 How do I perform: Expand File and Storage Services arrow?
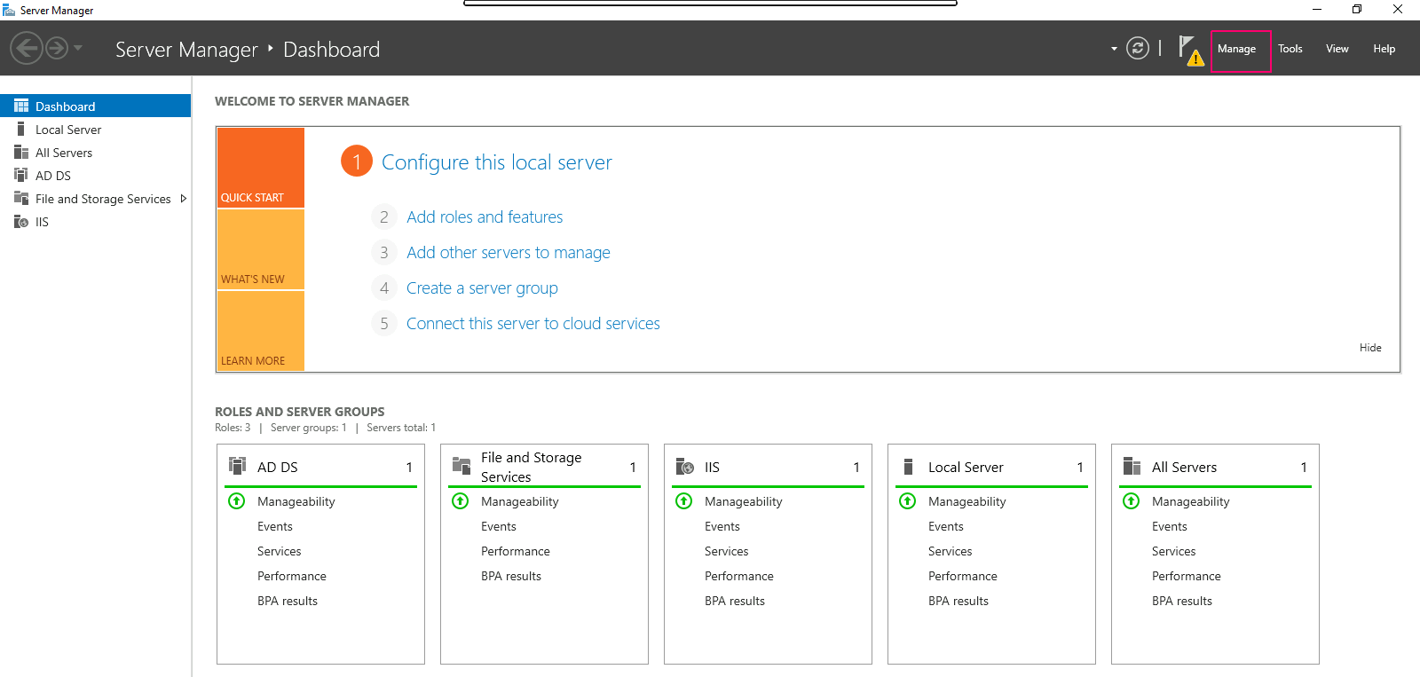click(184, 199)
